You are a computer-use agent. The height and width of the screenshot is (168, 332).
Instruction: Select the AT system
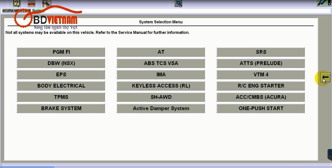coord(161,52)
